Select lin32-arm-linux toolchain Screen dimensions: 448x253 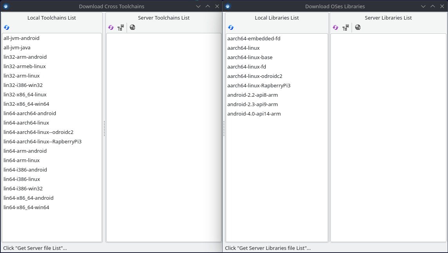tap(52, 76)
